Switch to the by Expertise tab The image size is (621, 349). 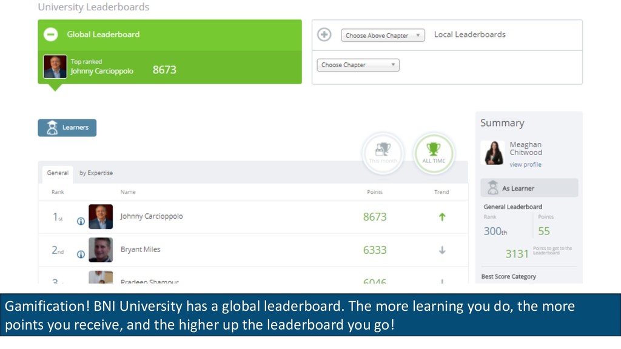point(96,173)
